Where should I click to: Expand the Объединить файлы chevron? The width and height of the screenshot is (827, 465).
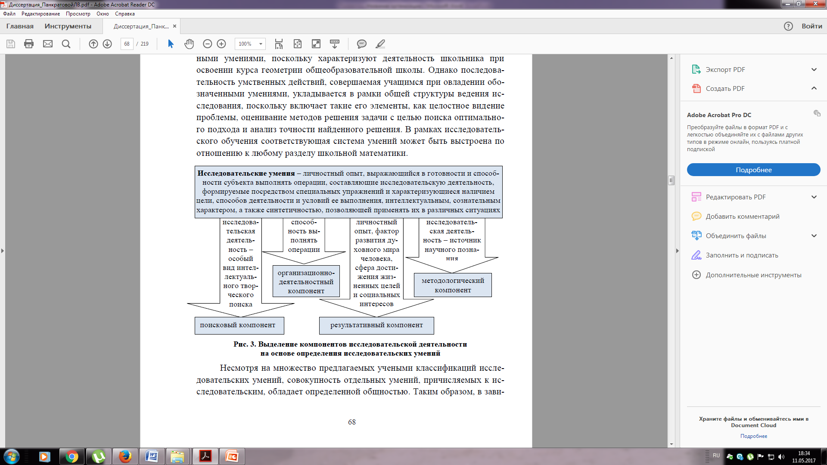(814, 236)
